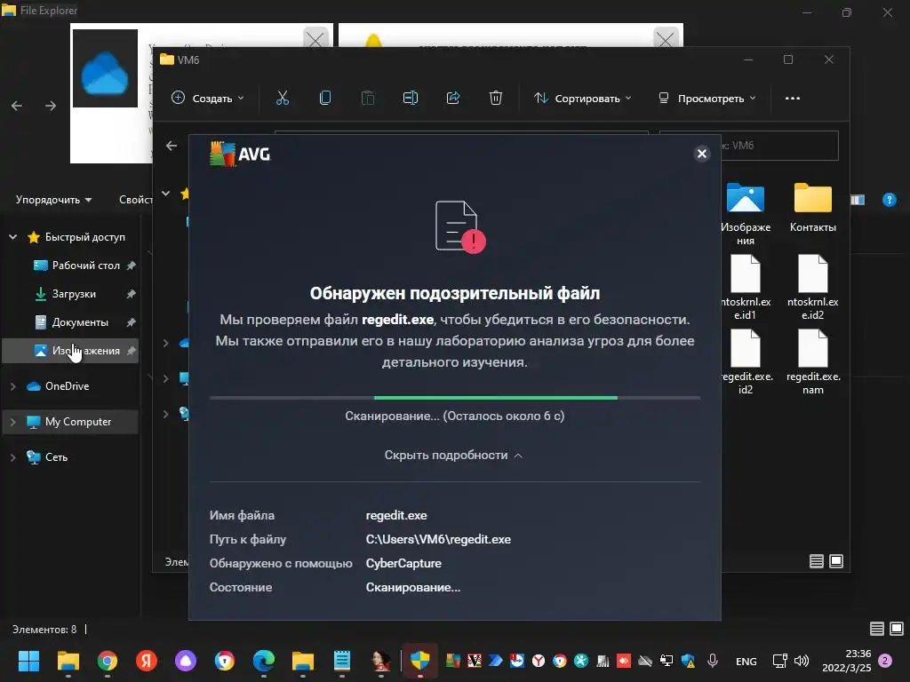Switch VM6 window to details view
The height and width of the screenshot is (682, 910).
tap(816, 561)
